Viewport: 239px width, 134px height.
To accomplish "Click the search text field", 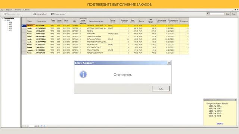I will (x=217, y=14).
